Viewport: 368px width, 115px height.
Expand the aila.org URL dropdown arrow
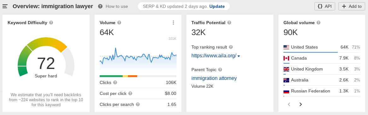239,56
